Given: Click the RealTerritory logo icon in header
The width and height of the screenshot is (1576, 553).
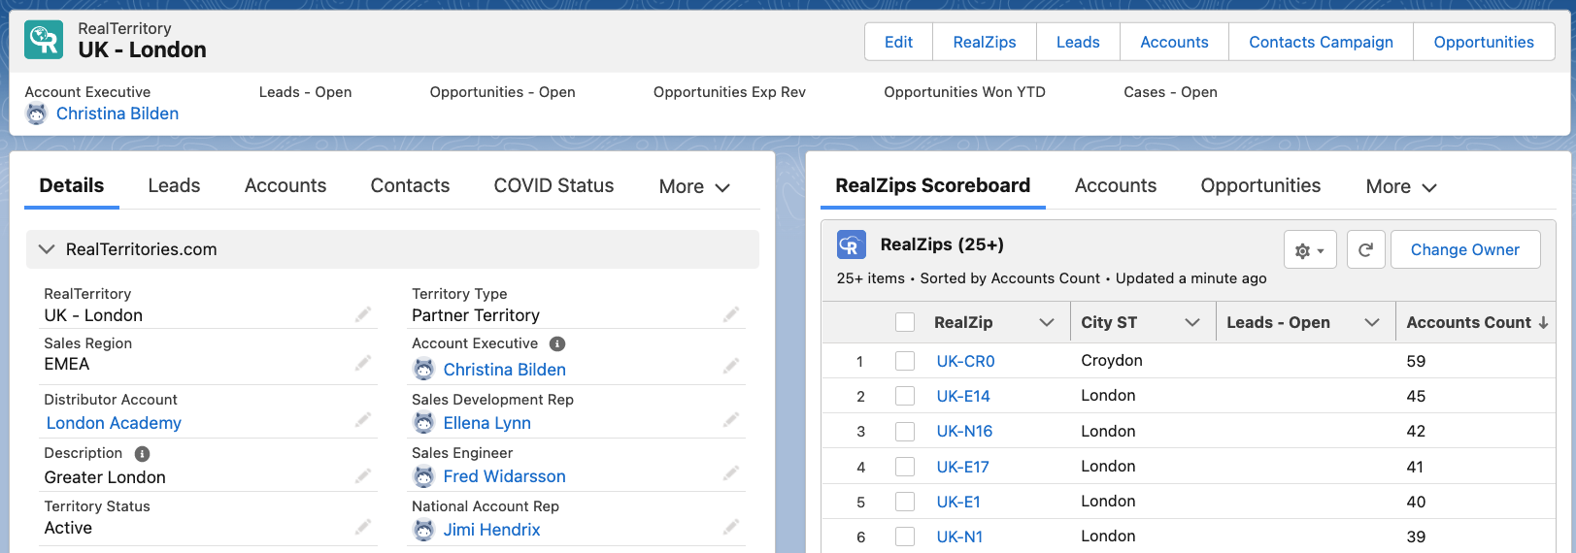Looking at the screenshot, I should click(44, 40).
